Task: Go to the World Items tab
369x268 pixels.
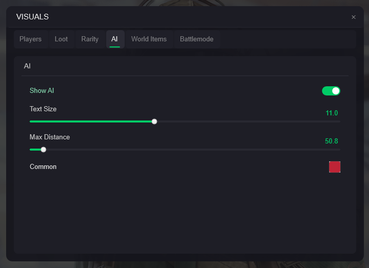Action: click(149, 39)
